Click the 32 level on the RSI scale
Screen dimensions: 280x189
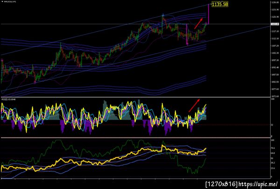(x=272, y=125)
